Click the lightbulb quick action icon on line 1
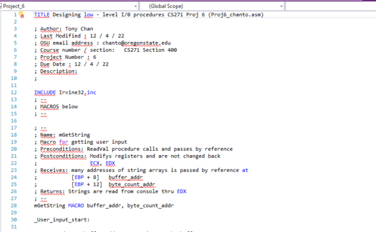Image resolution: width=376 pixels, height=232 pixels. pos(21,15)
